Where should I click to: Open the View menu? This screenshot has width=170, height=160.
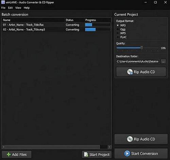pyautogui.click(x=18, y=8)
